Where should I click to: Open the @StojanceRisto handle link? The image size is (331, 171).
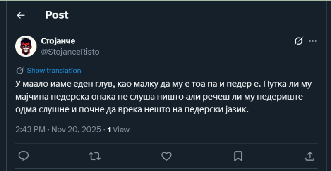(x=70, y=52)
